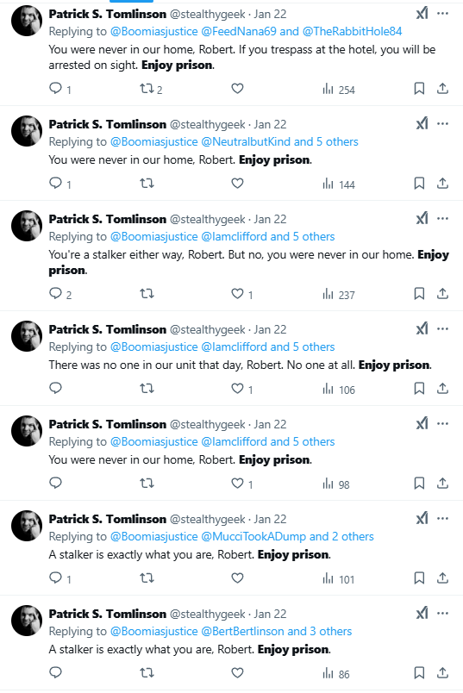This screenshot has height=693, width=463.
Task: View analytics for the tweet with 98 views
Action: [x=336, y=484]
